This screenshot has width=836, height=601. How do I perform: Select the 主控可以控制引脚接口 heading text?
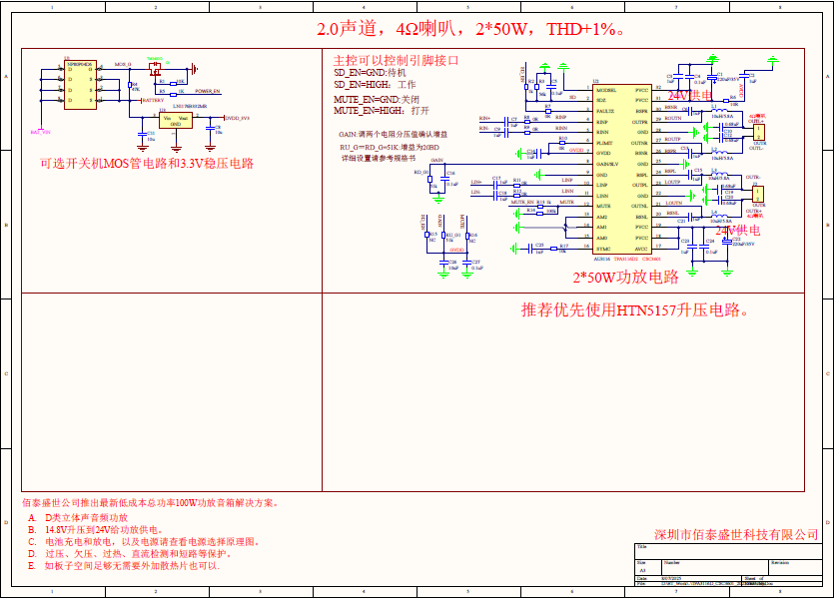pyautogui.click(x=396, y=60)
